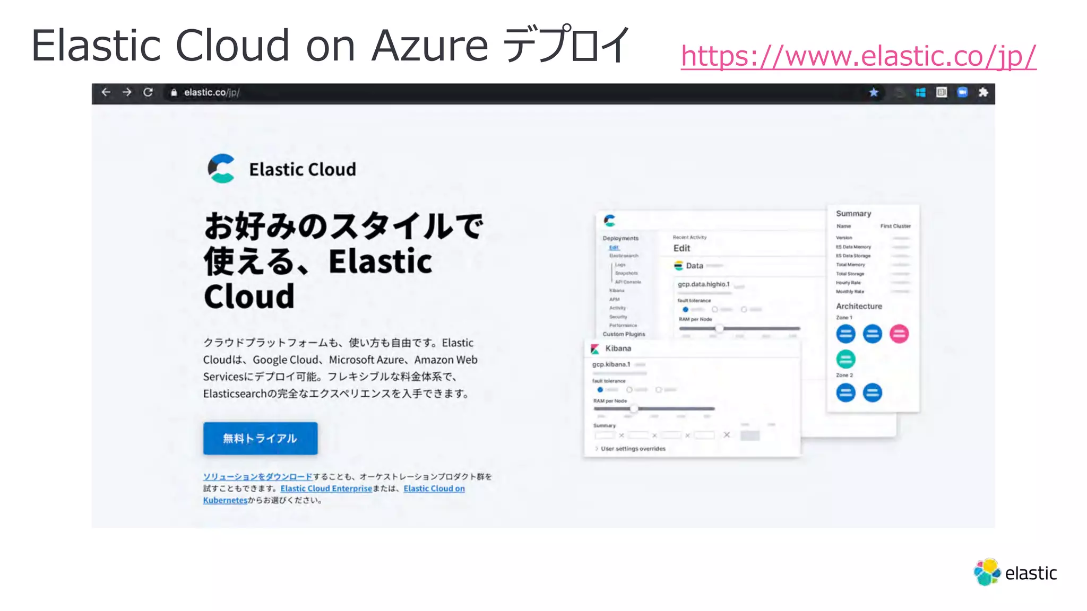Click the 'Monthly Rate' summary row
Image resolution: width=1087 pixels, height=611 pixels.
point(873,292)
